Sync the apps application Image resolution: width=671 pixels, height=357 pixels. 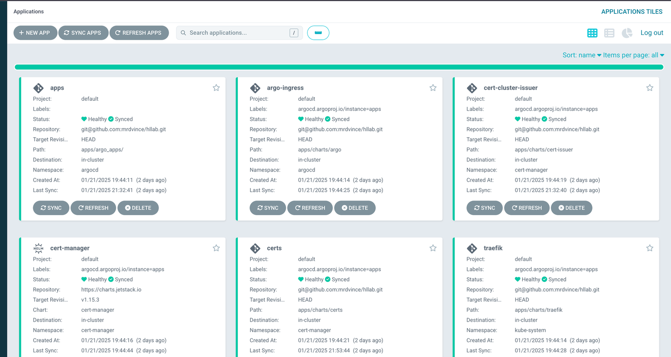51,208
